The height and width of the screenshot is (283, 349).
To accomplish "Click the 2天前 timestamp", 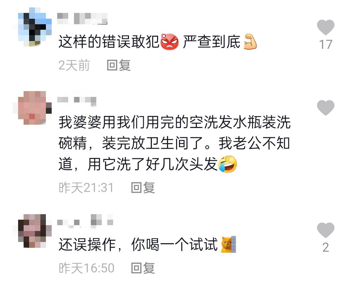I will 74,65.
